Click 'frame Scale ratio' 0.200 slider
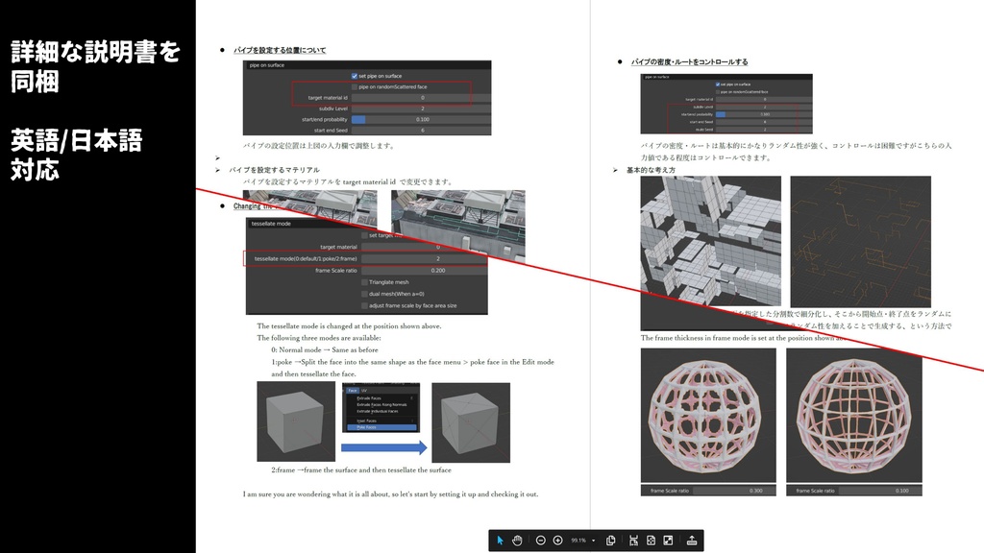 pos(424,271)
